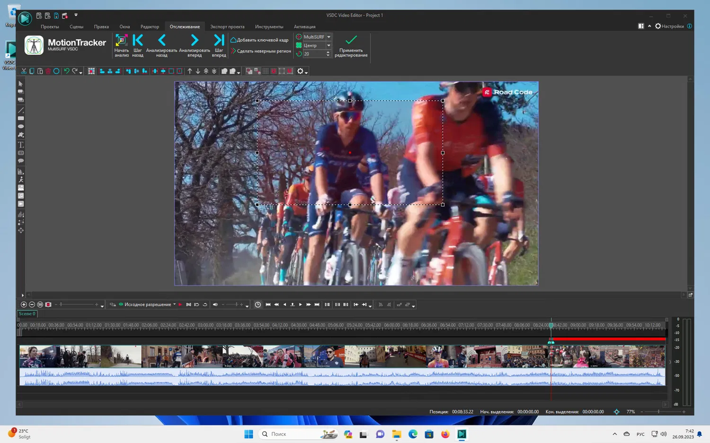Viewport: 710px width, 443px height.
Task: Click the Redo arrow icon
Action: [74, 71]
